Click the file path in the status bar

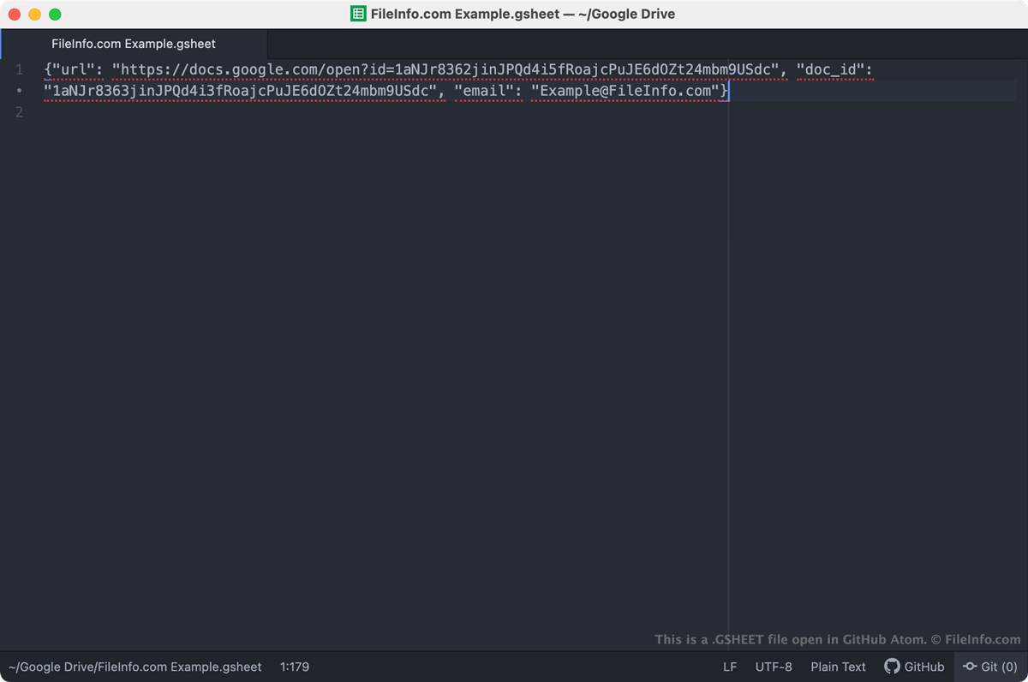[x=134, y=667]
